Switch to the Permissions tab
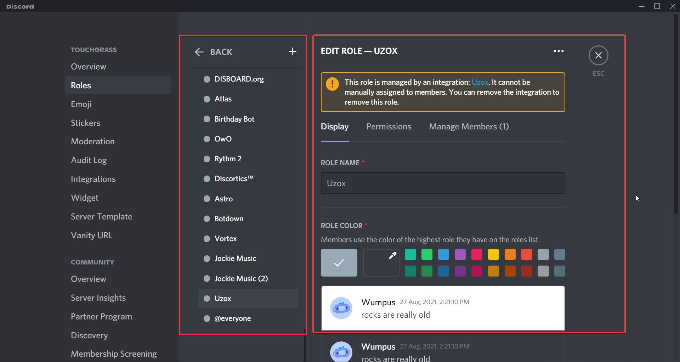Viewport: 680px width, 362px height. point(389,127)
